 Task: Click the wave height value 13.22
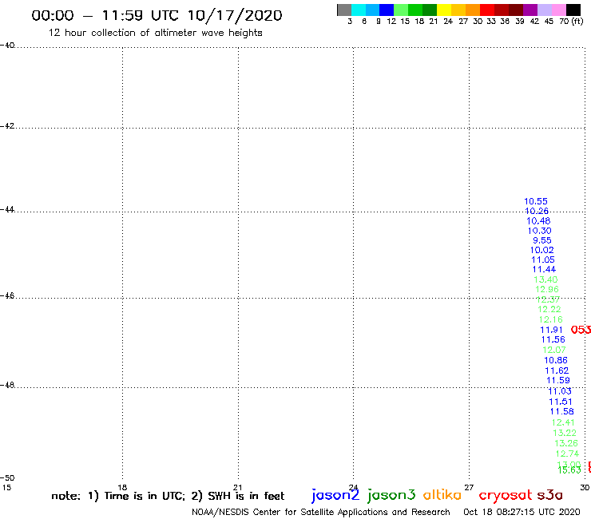click(x=565, y=433)
